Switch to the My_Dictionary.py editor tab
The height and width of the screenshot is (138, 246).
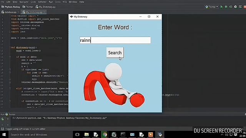pos(34,12)
